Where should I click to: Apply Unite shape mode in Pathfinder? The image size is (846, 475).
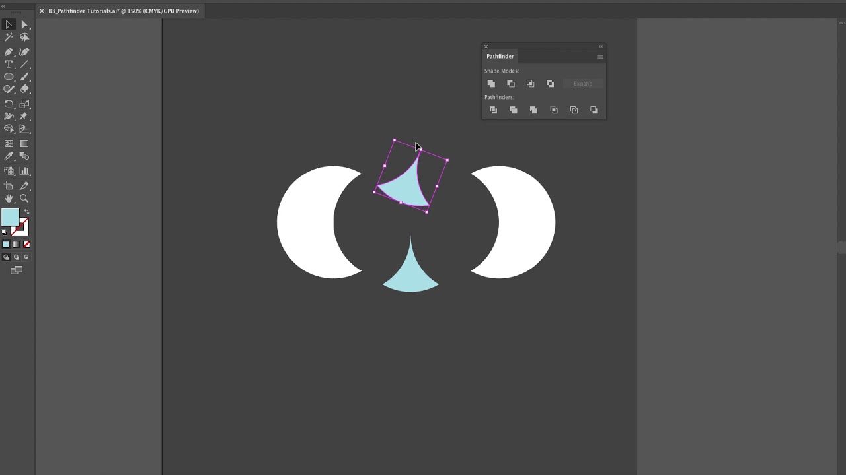tap(491, 84)
